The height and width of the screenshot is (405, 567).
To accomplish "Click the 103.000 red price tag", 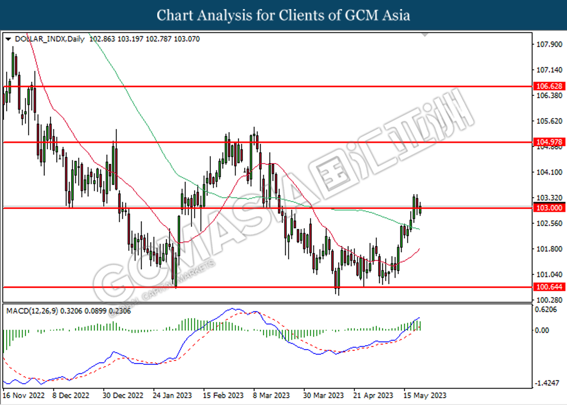I will [x=549, y=208].
